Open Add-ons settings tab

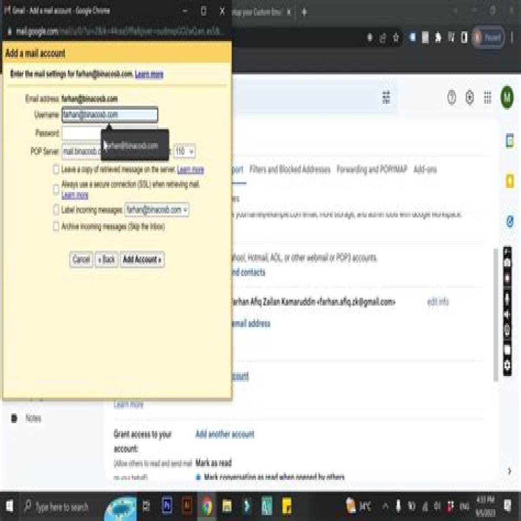point(425,169)
